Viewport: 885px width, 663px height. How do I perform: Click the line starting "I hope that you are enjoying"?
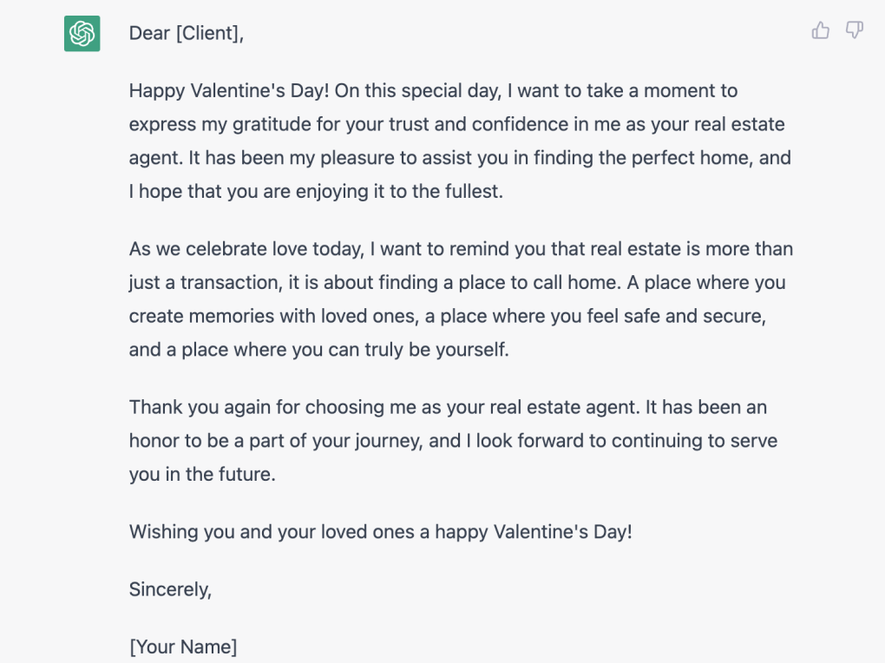(316, 192)
